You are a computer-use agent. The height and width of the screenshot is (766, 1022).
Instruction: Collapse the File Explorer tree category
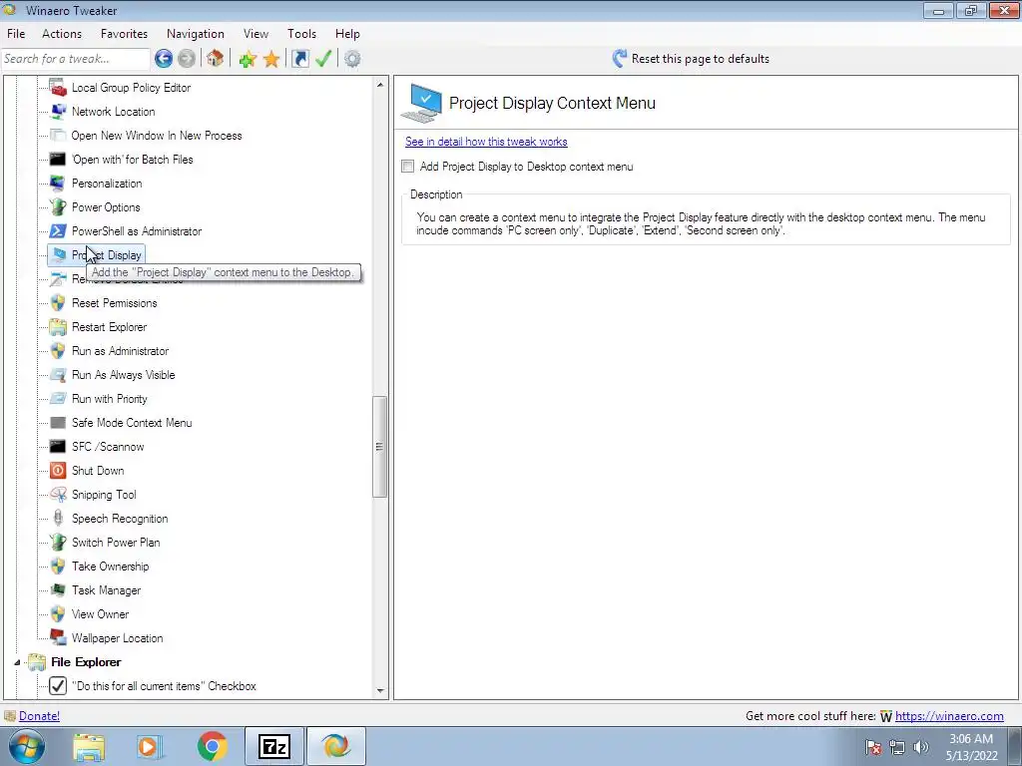click(17, 662)
